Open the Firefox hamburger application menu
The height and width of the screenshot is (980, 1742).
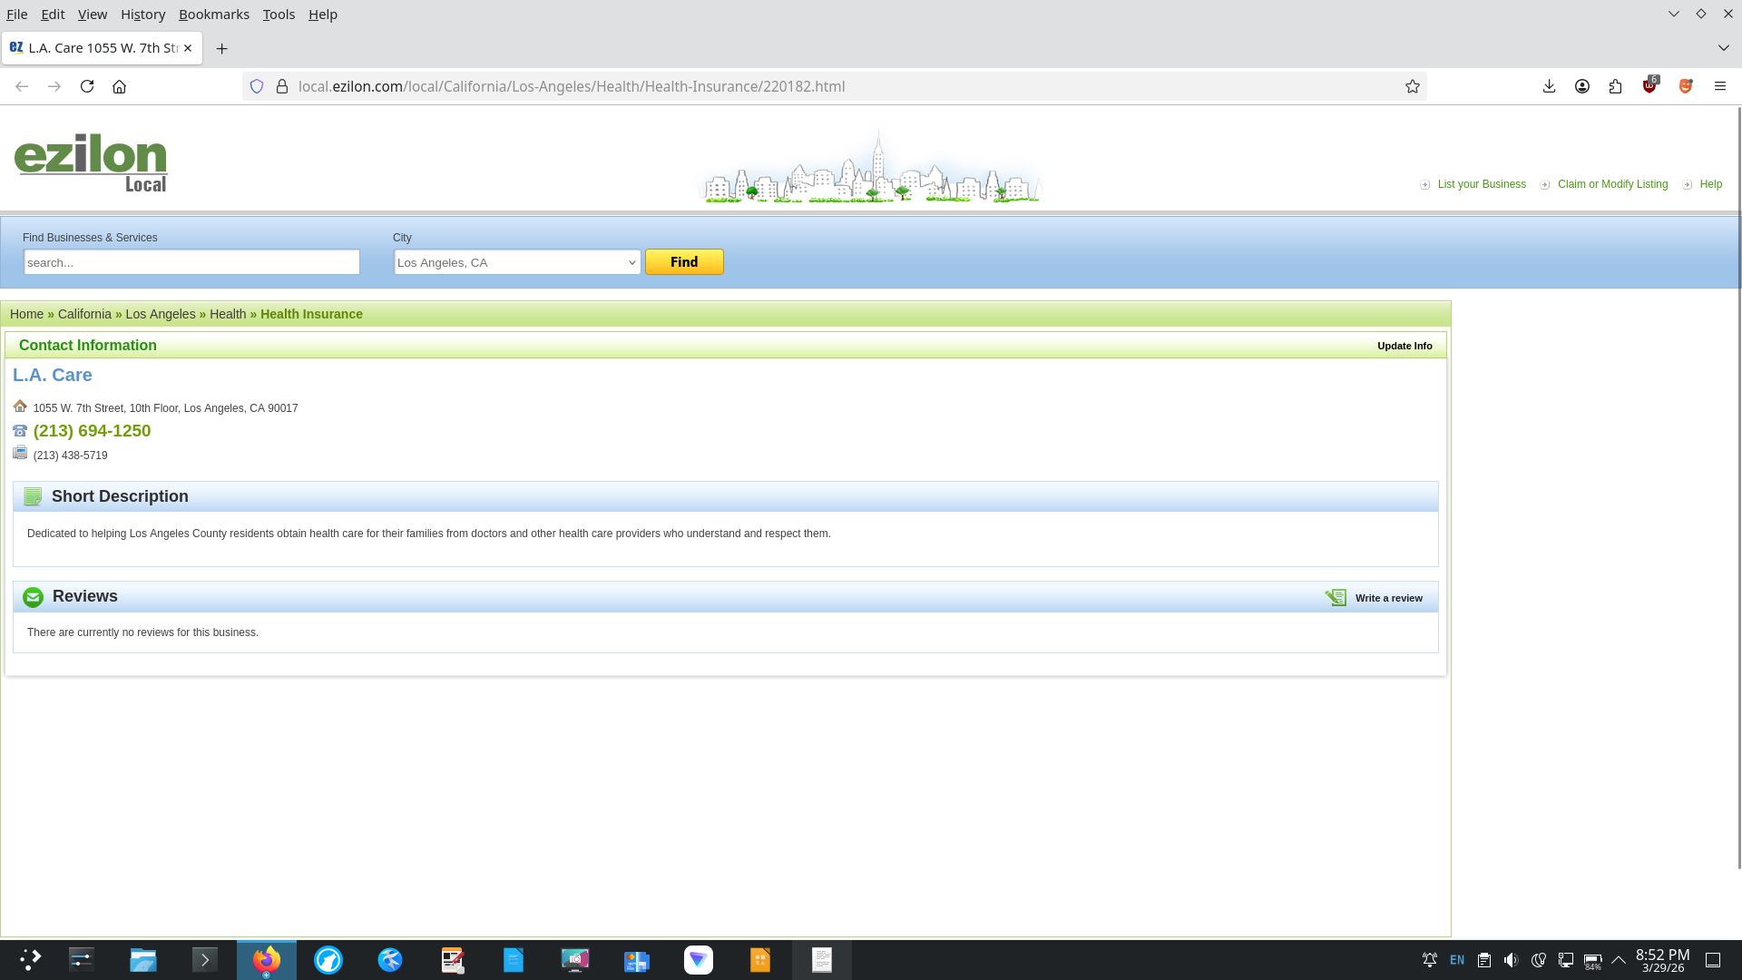(x=1719, y=86)
